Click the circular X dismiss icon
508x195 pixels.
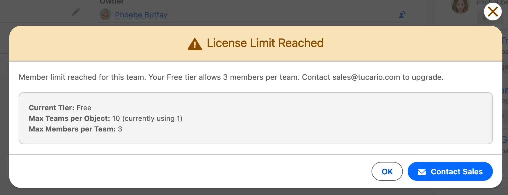(x=492, y=12)
